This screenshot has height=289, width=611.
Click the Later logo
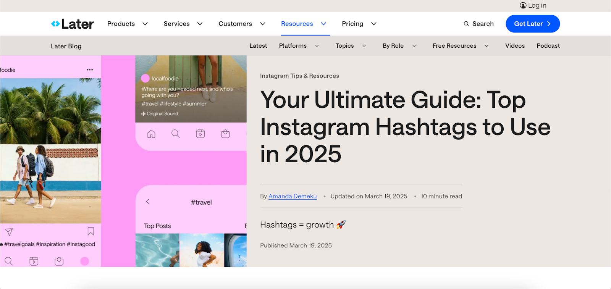[x=72, y=24]
